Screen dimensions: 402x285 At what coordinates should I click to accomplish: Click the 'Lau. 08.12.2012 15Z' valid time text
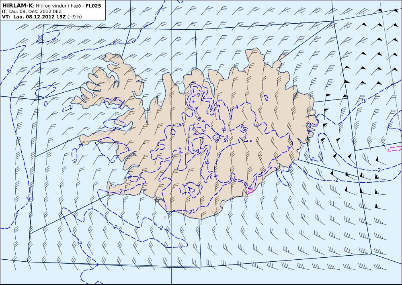click(x=40, y=17)
